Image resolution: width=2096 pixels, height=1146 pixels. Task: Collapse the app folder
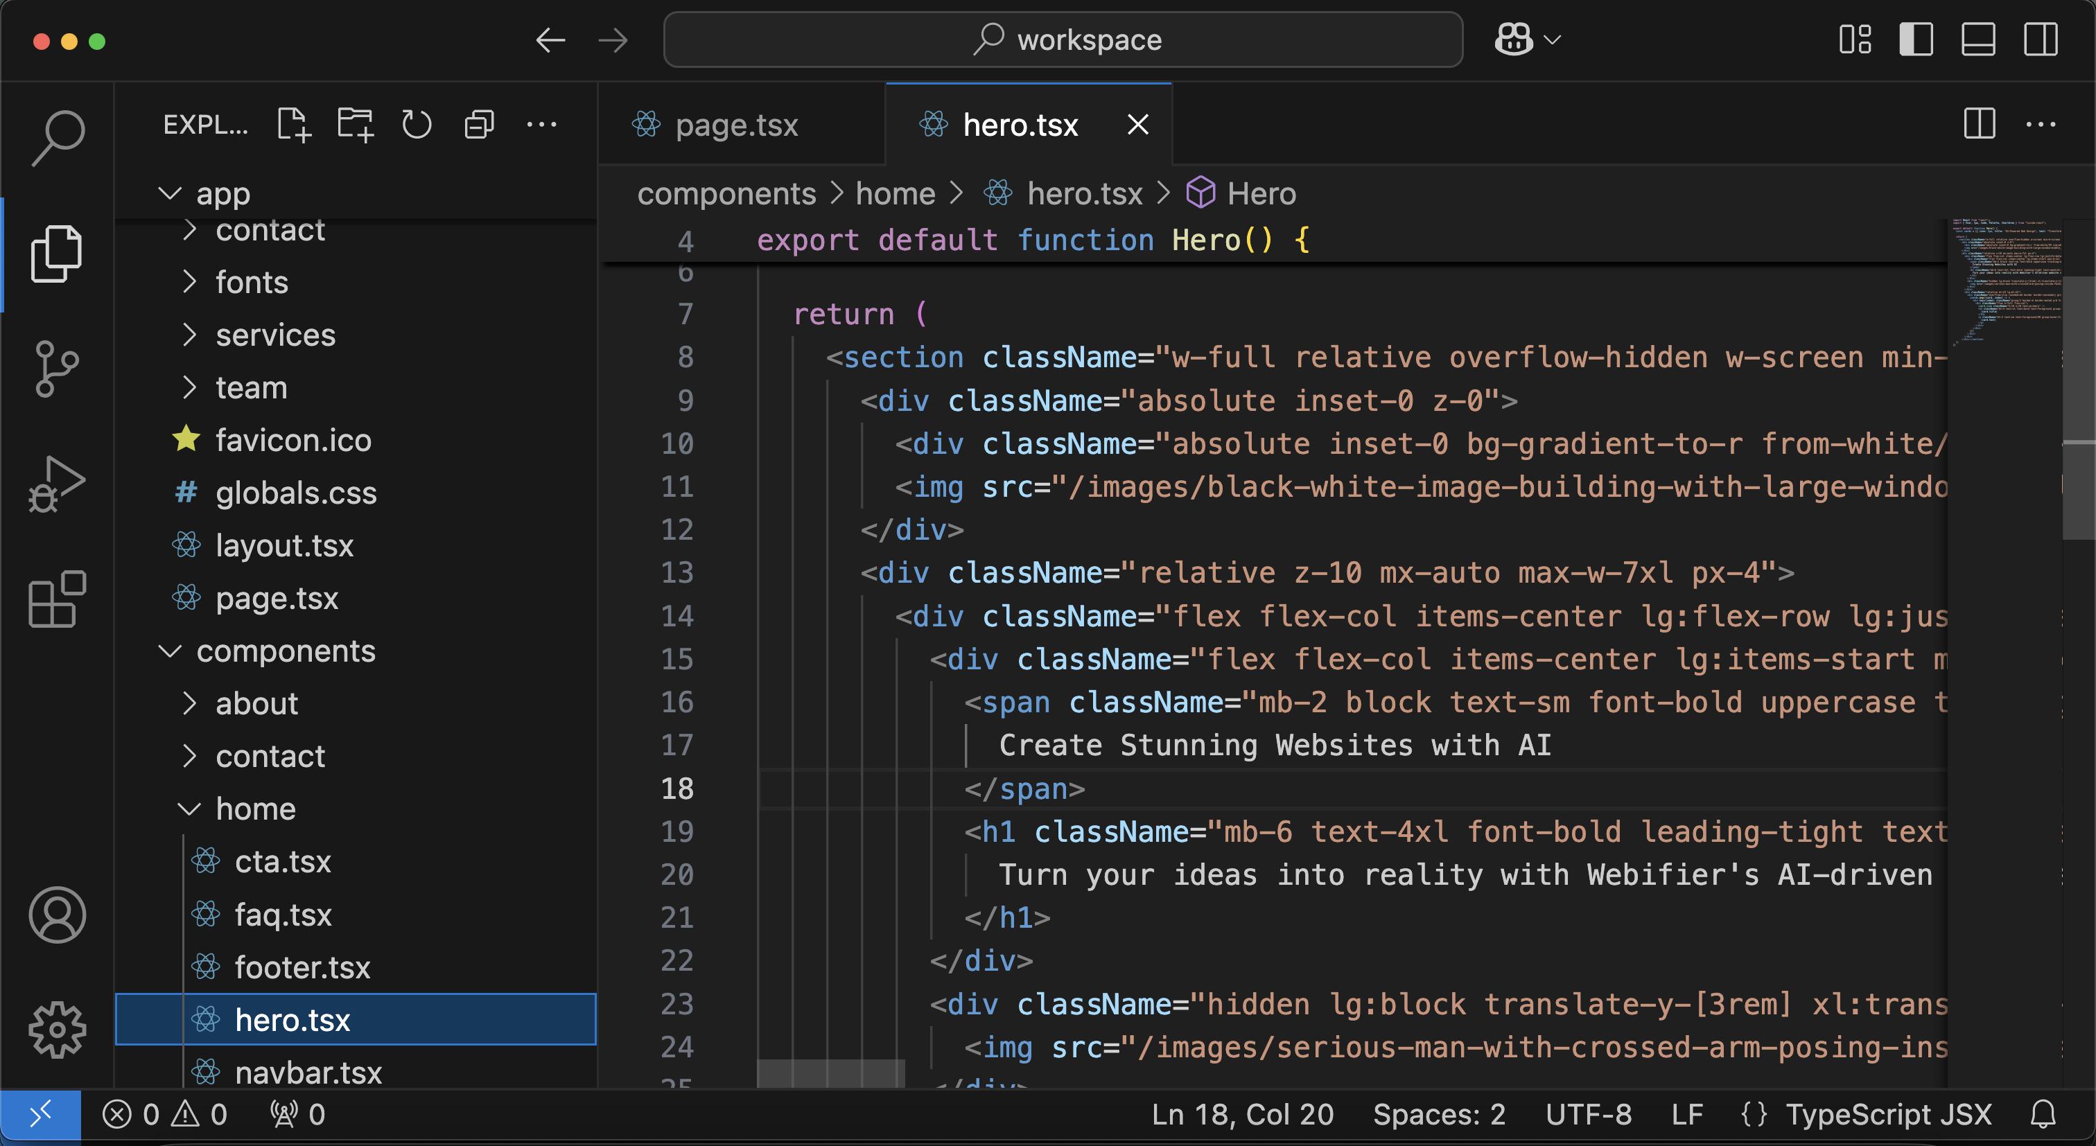coord(356,193)
